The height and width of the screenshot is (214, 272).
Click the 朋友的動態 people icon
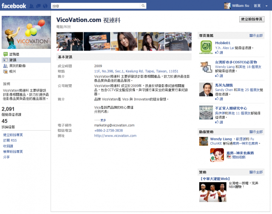coord(6,66)
